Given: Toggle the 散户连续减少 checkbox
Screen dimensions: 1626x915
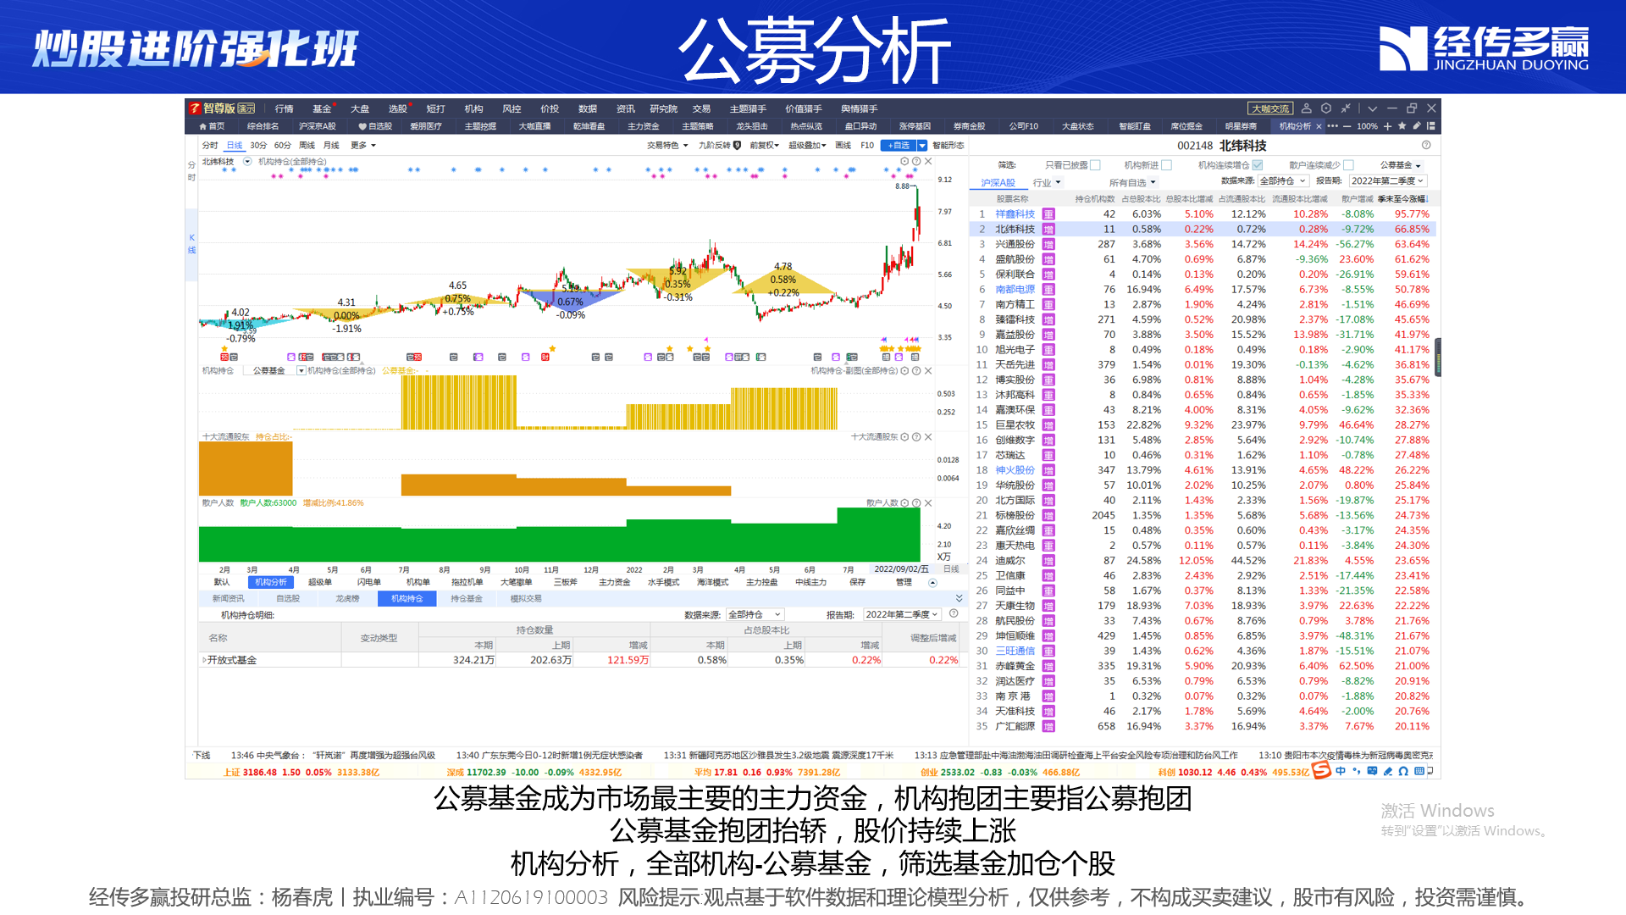Looking at the screenshot, I should click(x=1348, y=165).
